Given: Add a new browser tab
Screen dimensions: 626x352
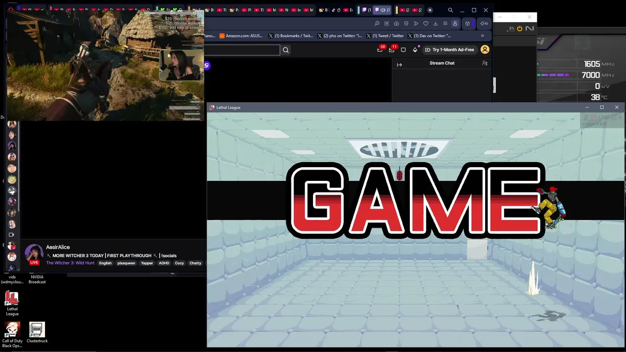Looking at the screenshot, I should click(x=430, y=10).
